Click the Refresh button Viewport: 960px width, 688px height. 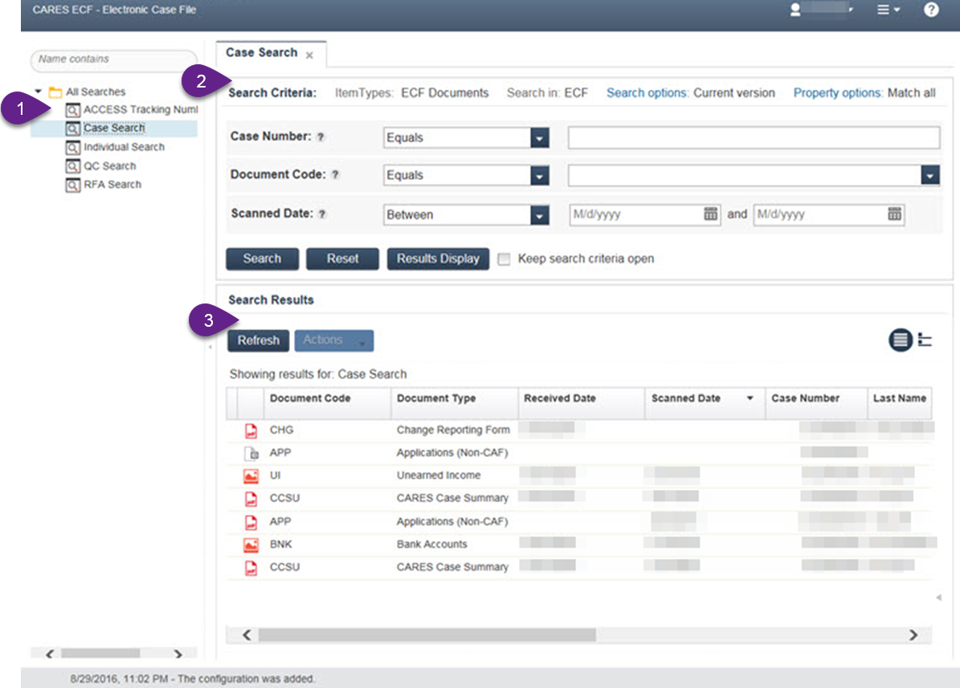pyautogui.click(x=259, y=340)
